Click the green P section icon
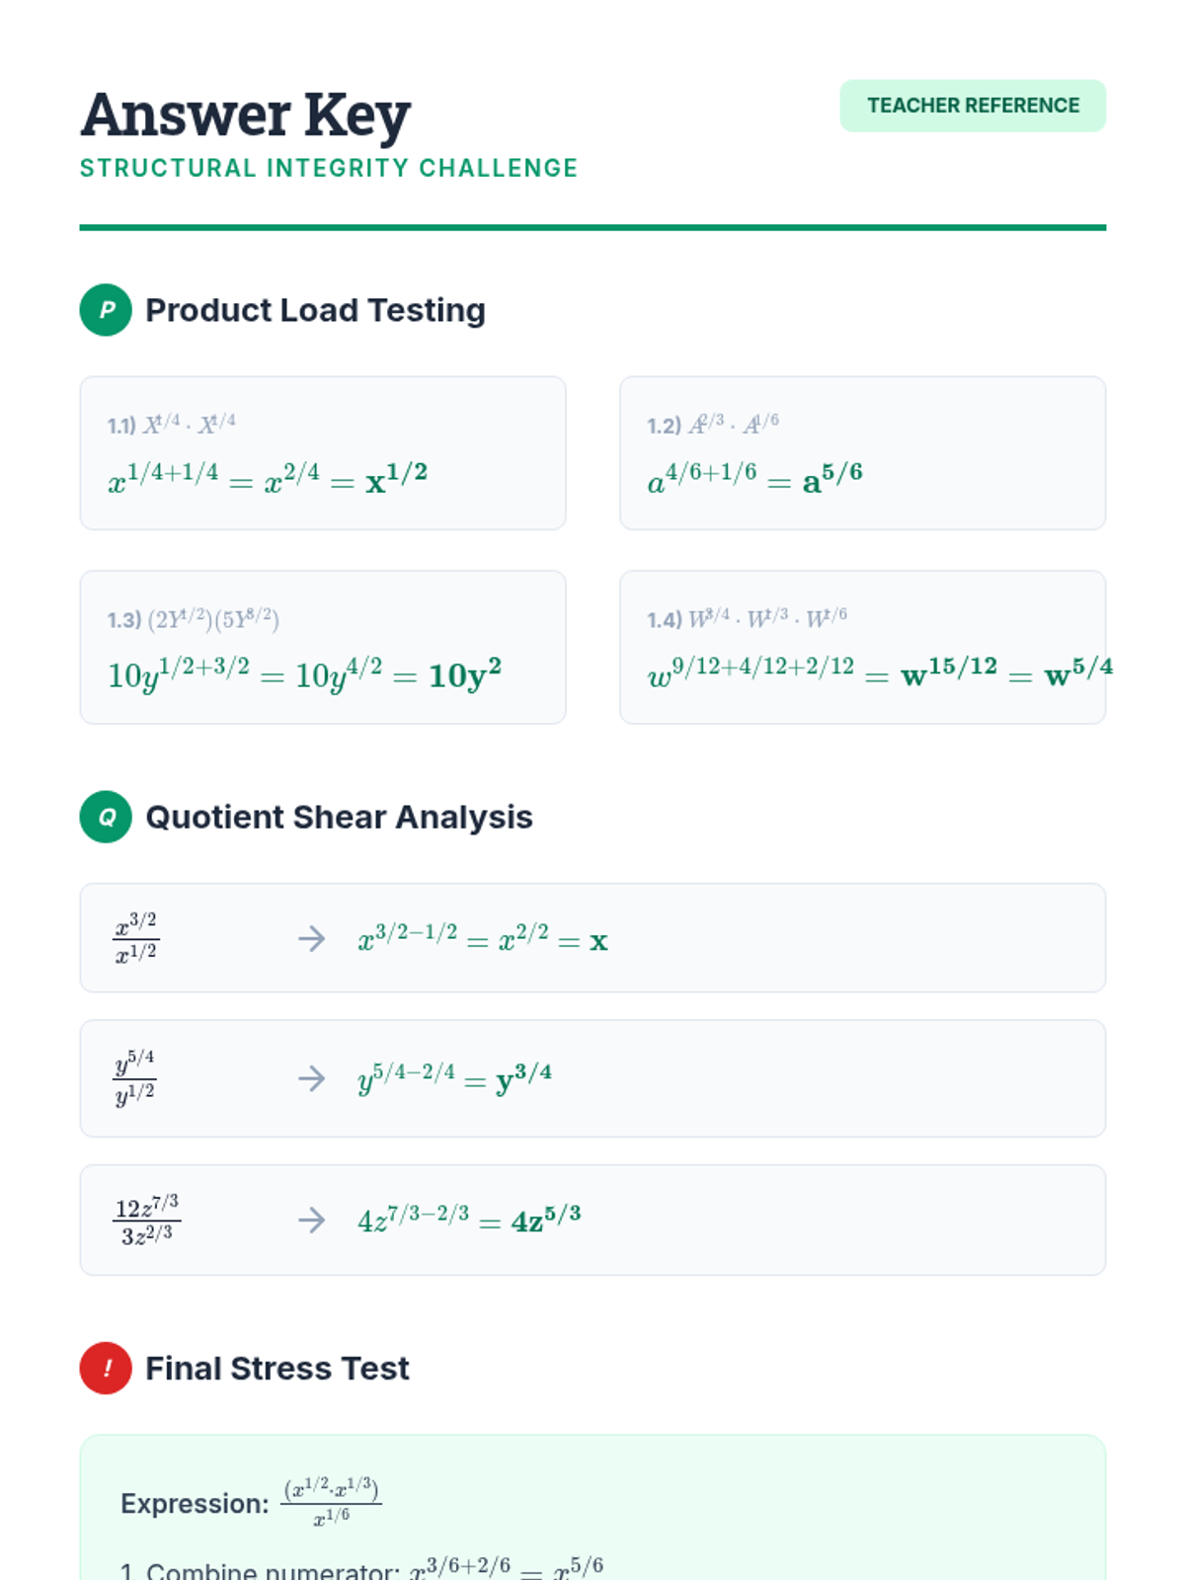Image resolution: width=1185 pixels, height=1580 pixels. tap(106, 310)
